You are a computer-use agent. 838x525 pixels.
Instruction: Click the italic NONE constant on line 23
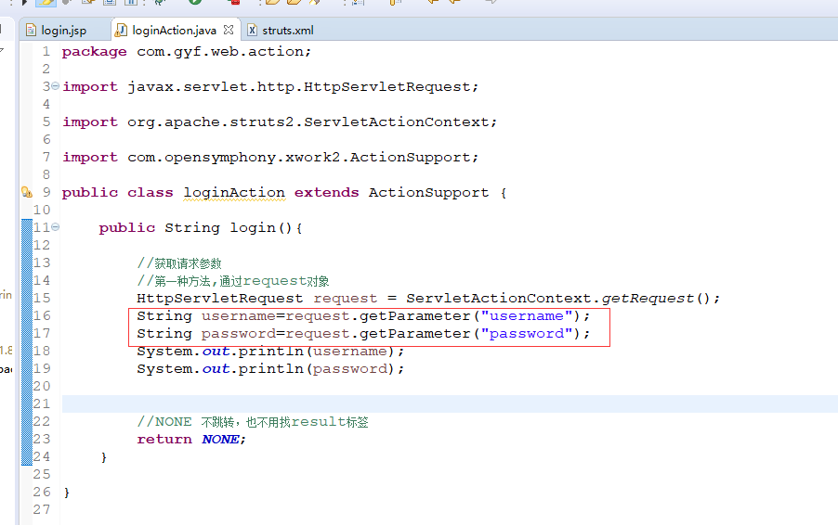[x=220, y=439]
